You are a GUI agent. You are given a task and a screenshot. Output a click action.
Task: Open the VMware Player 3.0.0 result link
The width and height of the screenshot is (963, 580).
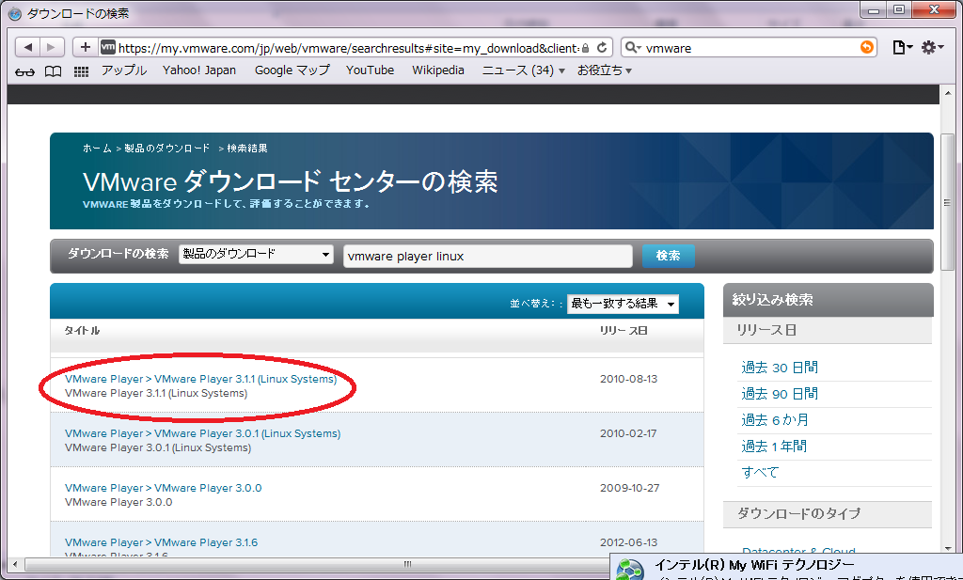tap(163, 489)
